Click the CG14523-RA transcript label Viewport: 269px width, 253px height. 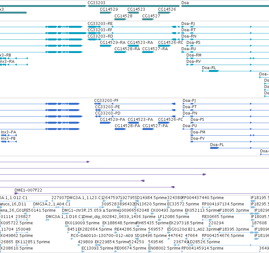coord(140,43)
